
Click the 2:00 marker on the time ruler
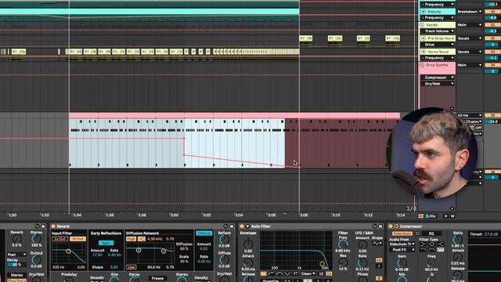(x=174, y=215)
